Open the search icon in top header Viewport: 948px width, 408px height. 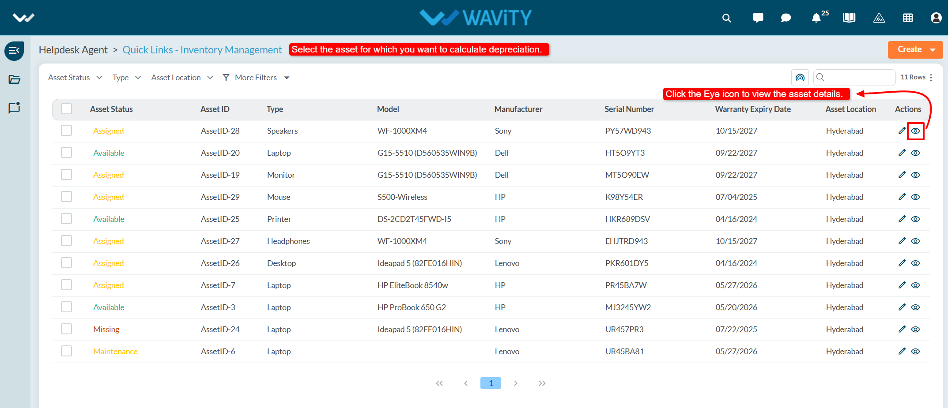click(x=726, y=18)
